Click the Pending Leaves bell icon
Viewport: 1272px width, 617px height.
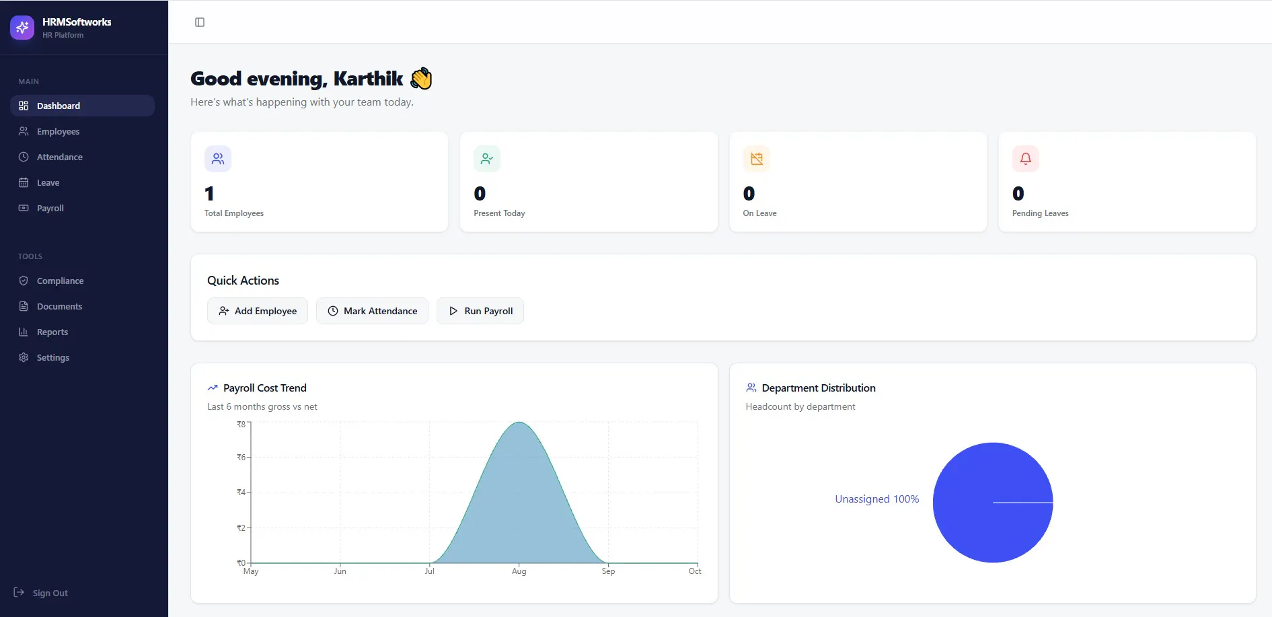(1026, 159)
